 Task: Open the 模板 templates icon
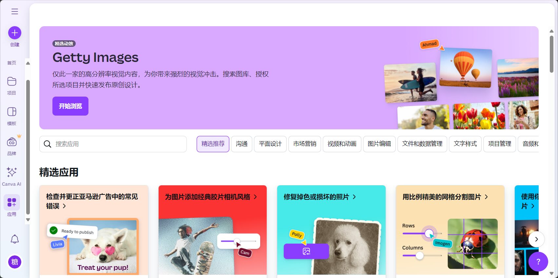pos(12,112)
